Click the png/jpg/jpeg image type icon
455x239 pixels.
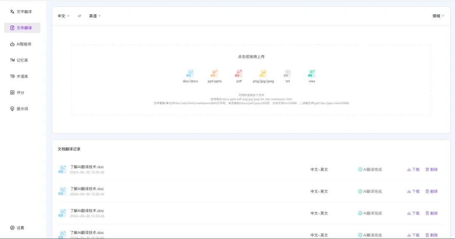[x=263, y=74]
